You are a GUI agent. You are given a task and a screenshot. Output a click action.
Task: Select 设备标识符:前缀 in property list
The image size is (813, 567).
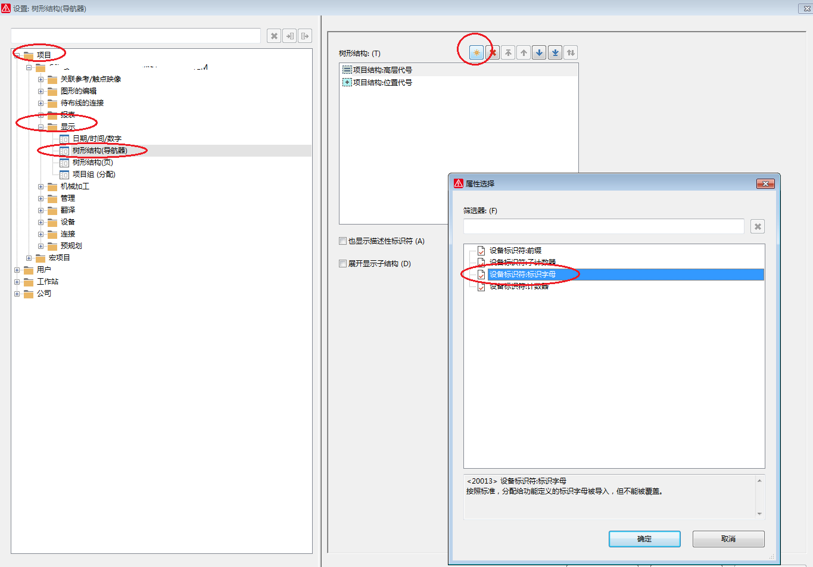click(x=515, y=251)
